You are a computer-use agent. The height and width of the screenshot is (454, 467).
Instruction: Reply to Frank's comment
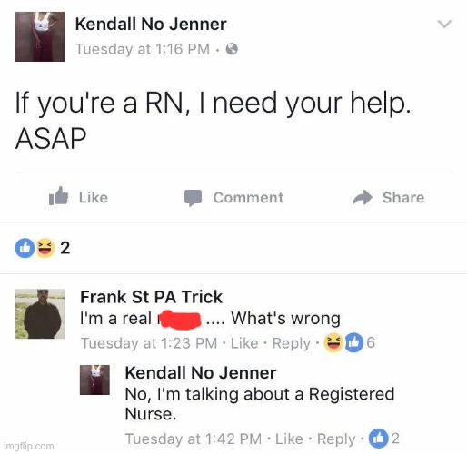[x=292, y=343]
